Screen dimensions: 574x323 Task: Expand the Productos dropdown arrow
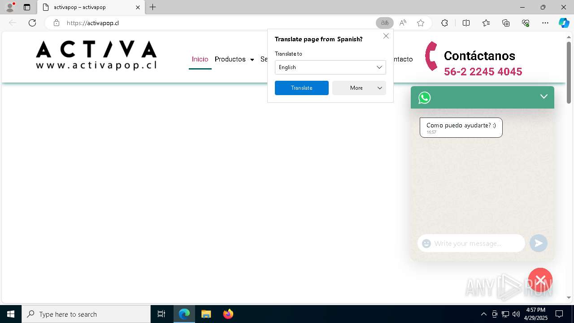pos(252,60)
